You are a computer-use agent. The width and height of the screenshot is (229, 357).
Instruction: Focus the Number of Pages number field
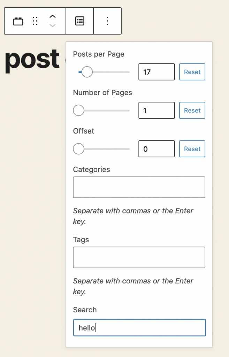(156, 111)
